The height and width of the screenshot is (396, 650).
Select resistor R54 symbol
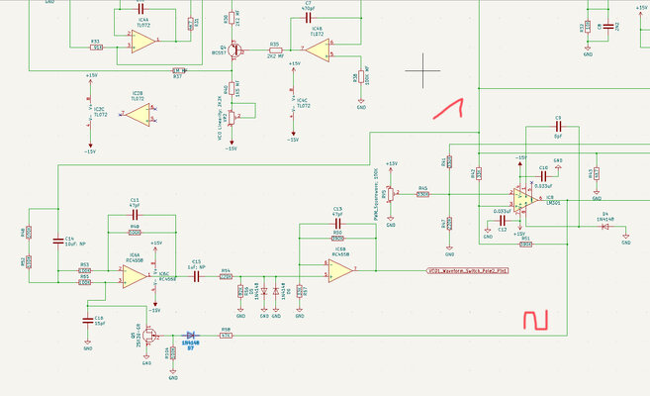pos(226,276)
